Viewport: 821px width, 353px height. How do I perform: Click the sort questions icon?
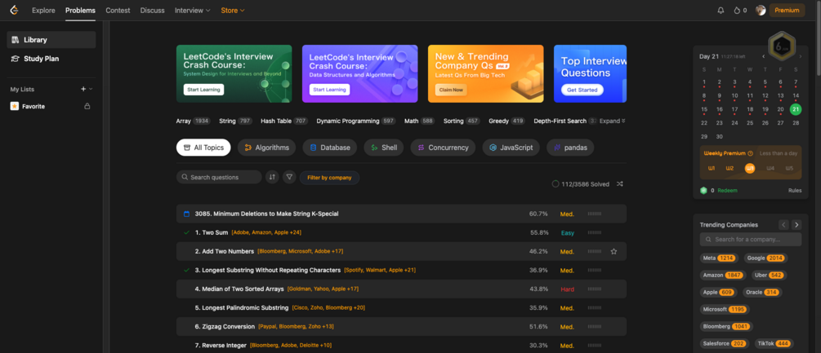click(272, 177)
